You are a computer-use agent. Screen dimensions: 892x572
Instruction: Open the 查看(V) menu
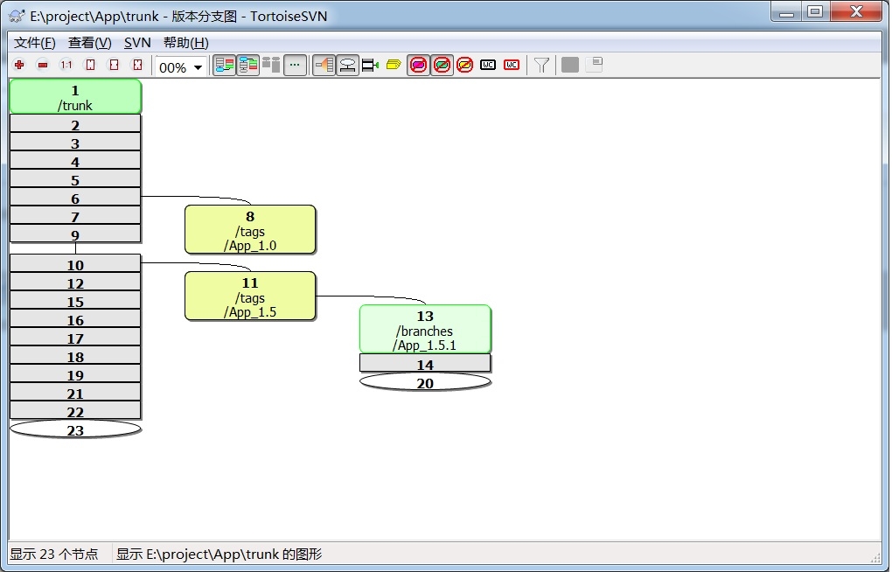click(x=90, y=43)
